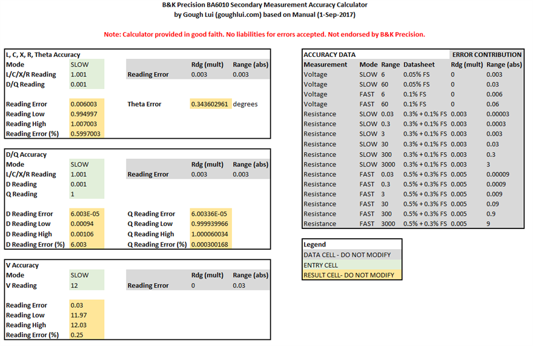This screenshot has width=533, height=346.
Task: Click Legend DATA CELL - DO NOT MODIFY swatch
Action: pos(352,255)
